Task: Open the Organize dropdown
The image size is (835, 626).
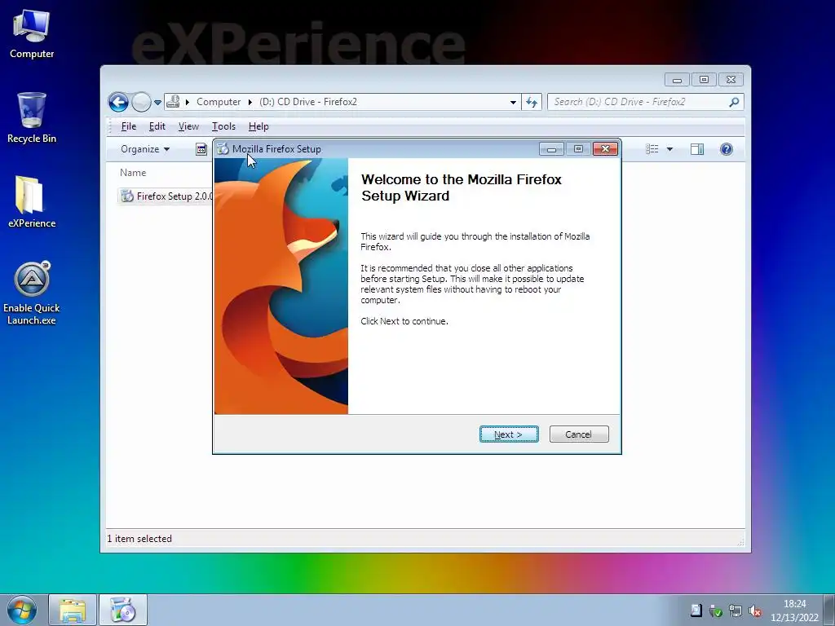Action: click(x=145, y=149)
